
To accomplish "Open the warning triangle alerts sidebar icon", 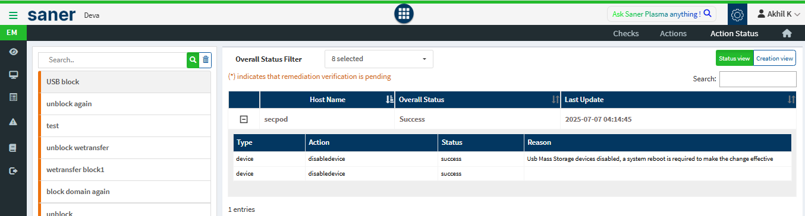I will click(x=13, y=122).
